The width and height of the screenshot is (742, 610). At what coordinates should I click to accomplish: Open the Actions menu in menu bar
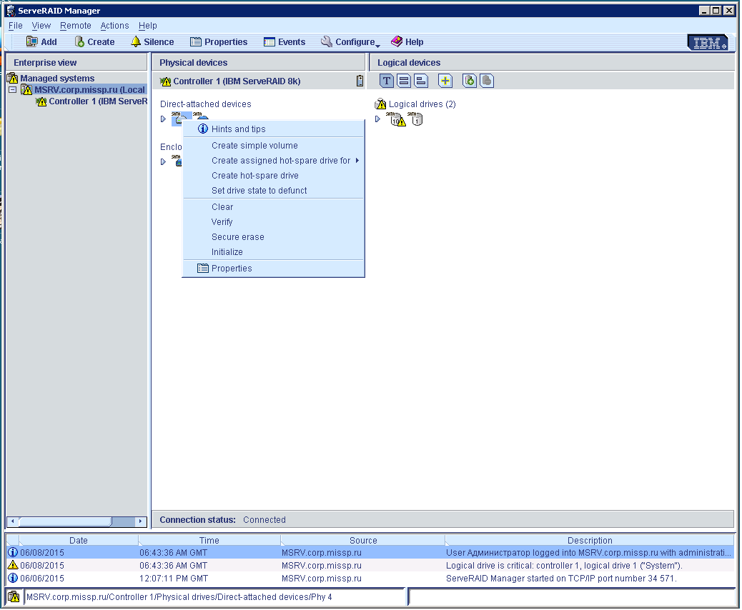[114, 26]
